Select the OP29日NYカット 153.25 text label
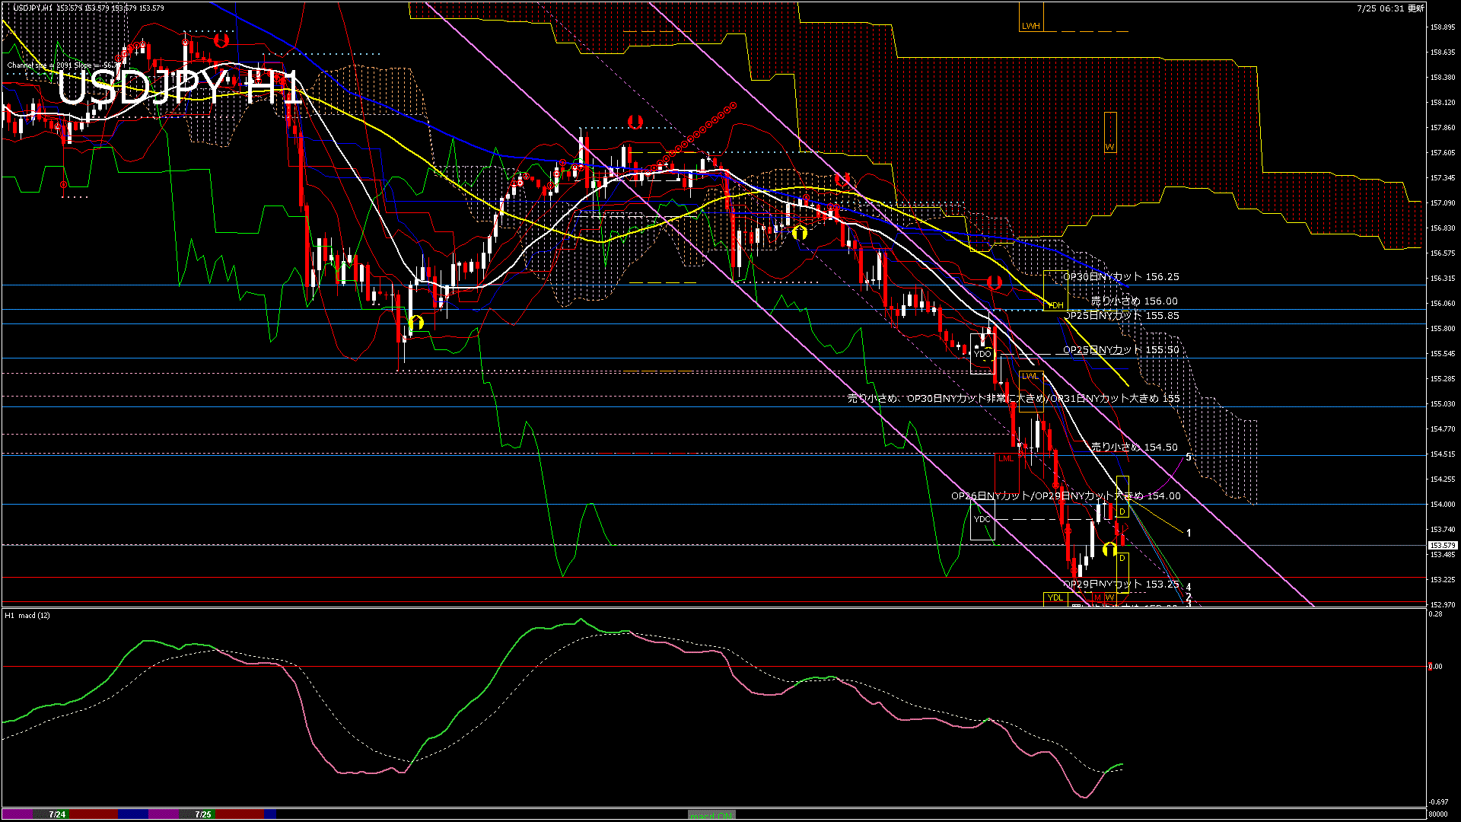Viewport: 1461px width, 822px height. (x=1121, y=585)
